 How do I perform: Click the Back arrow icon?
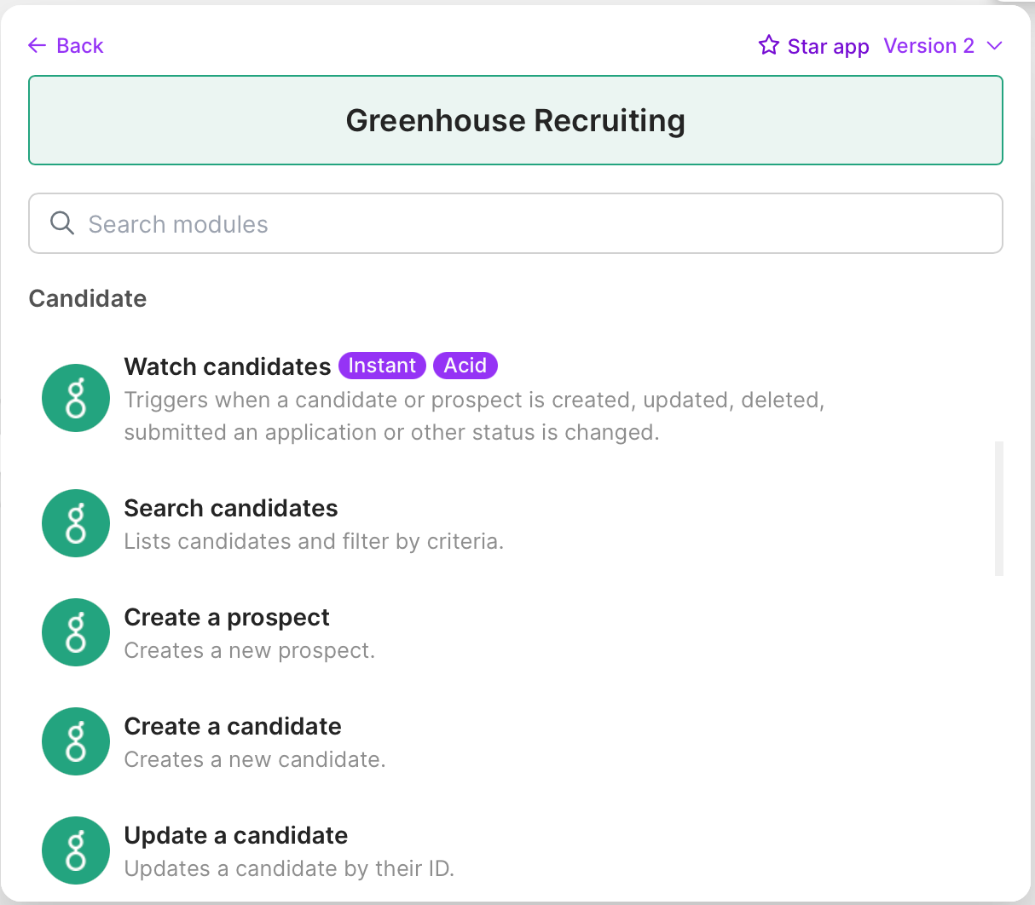37,46
